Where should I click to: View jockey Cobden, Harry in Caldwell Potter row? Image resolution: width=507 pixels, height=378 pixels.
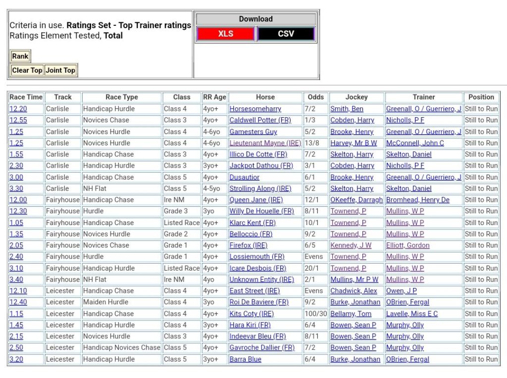(352, 120)
